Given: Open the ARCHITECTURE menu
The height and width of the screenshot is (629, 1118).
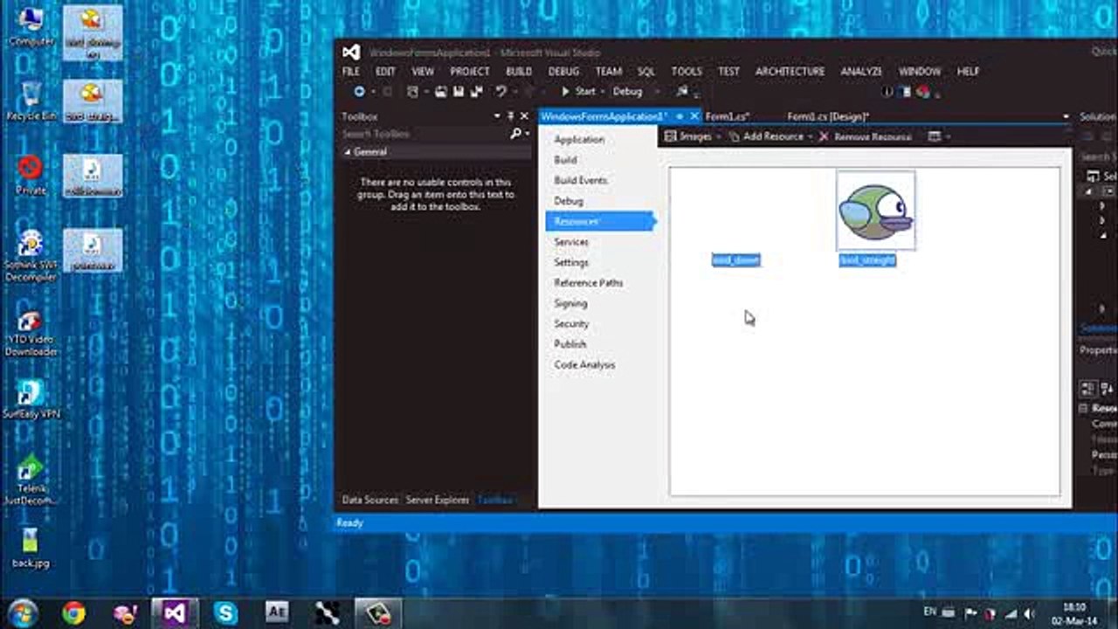Looking at the screenshot, I should pos(790,72).
